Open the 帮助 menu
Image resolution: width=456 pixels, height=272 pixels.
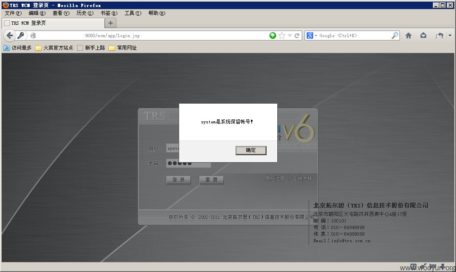(157, 13)
